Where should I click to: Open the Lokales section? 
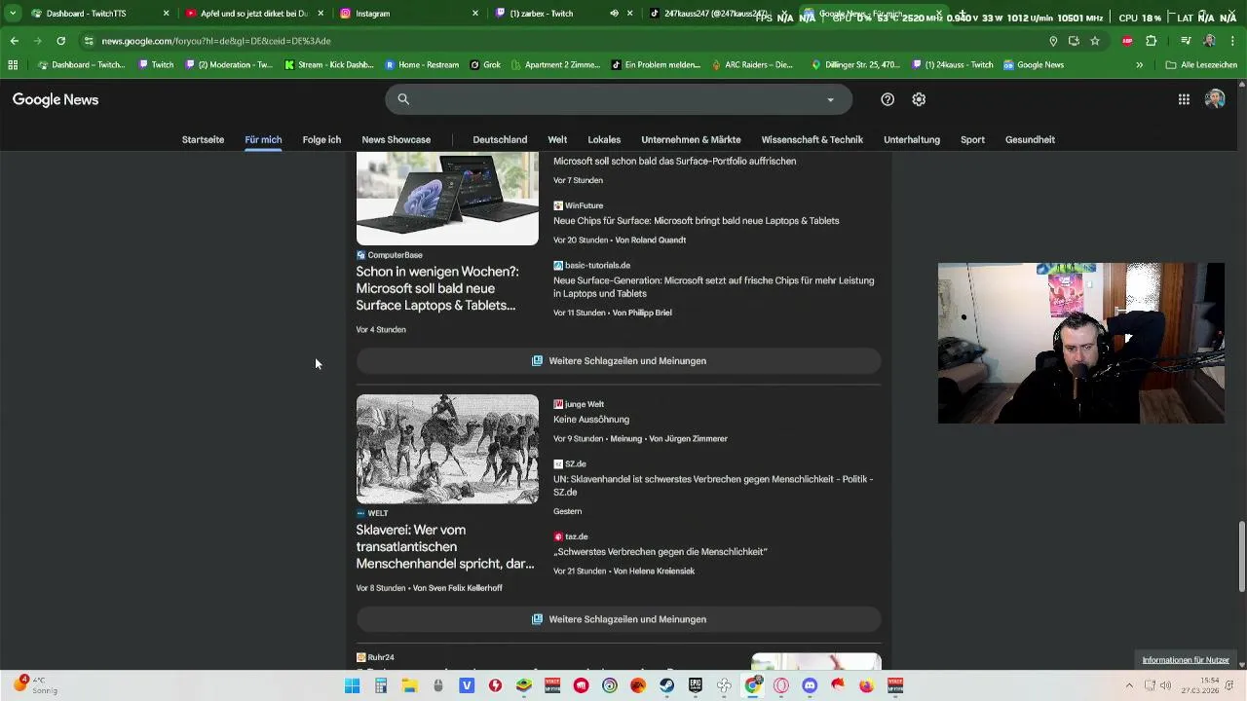[x=604, y=139]
